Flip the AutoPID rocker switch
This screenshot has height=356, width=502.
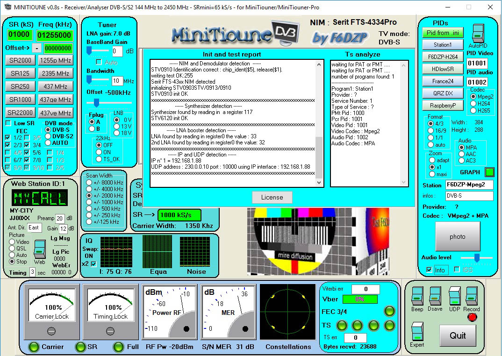(478, 33)
